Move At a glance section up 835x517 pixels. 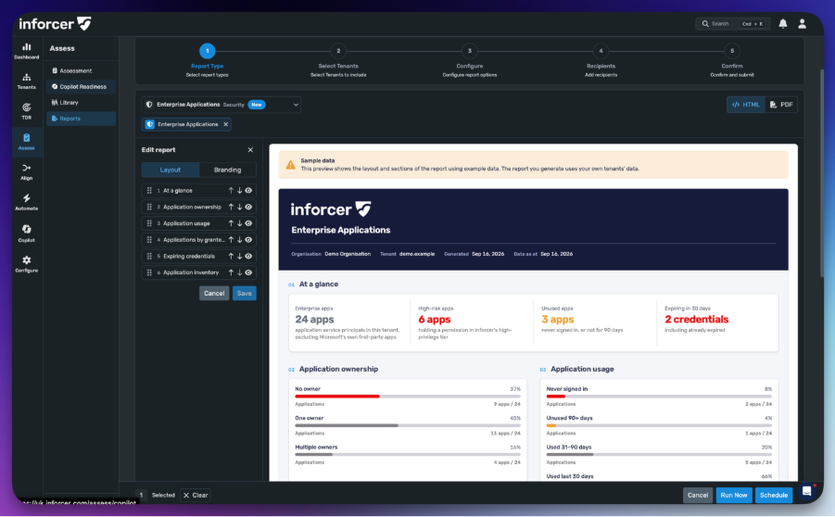[231, 191]
